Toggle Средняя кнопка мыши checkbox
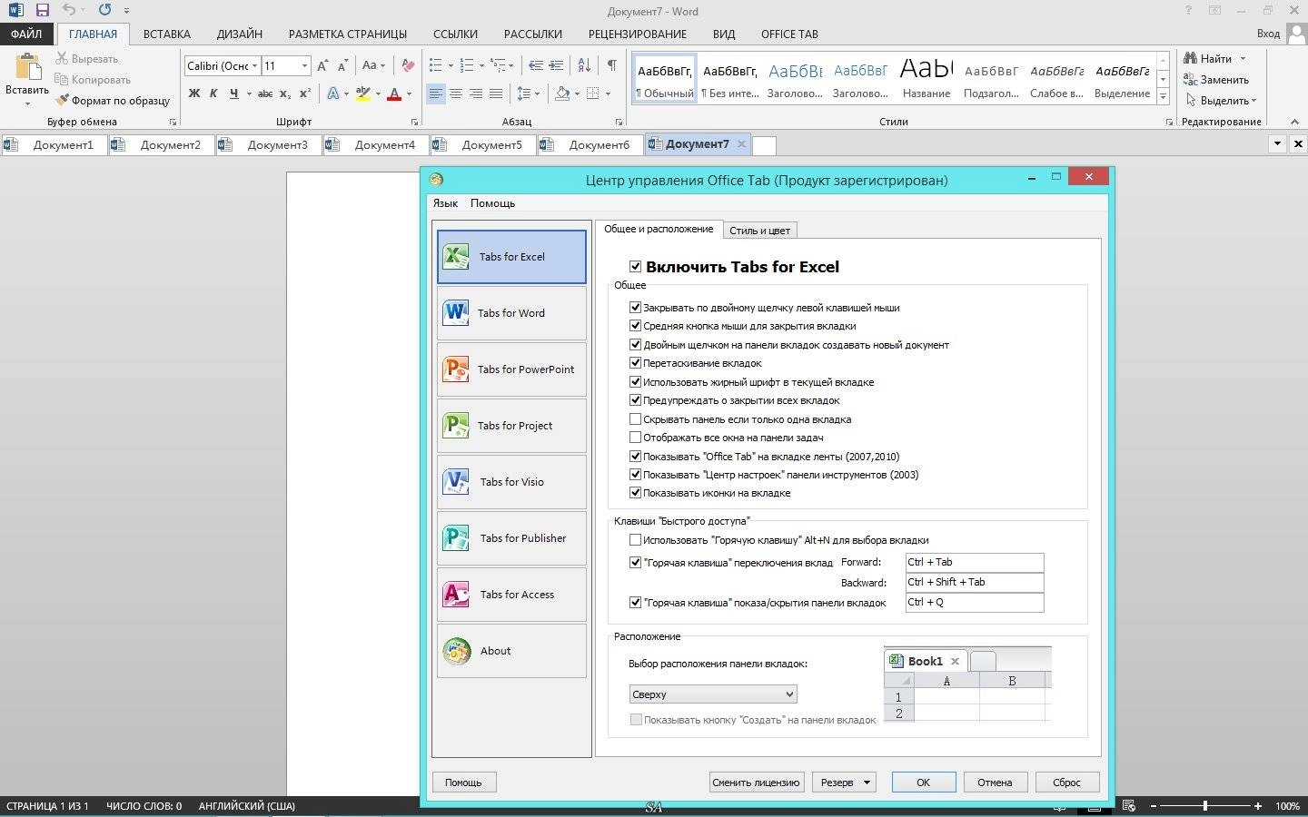The width and height of the screenshot is (1308, 817). point(635,326)
